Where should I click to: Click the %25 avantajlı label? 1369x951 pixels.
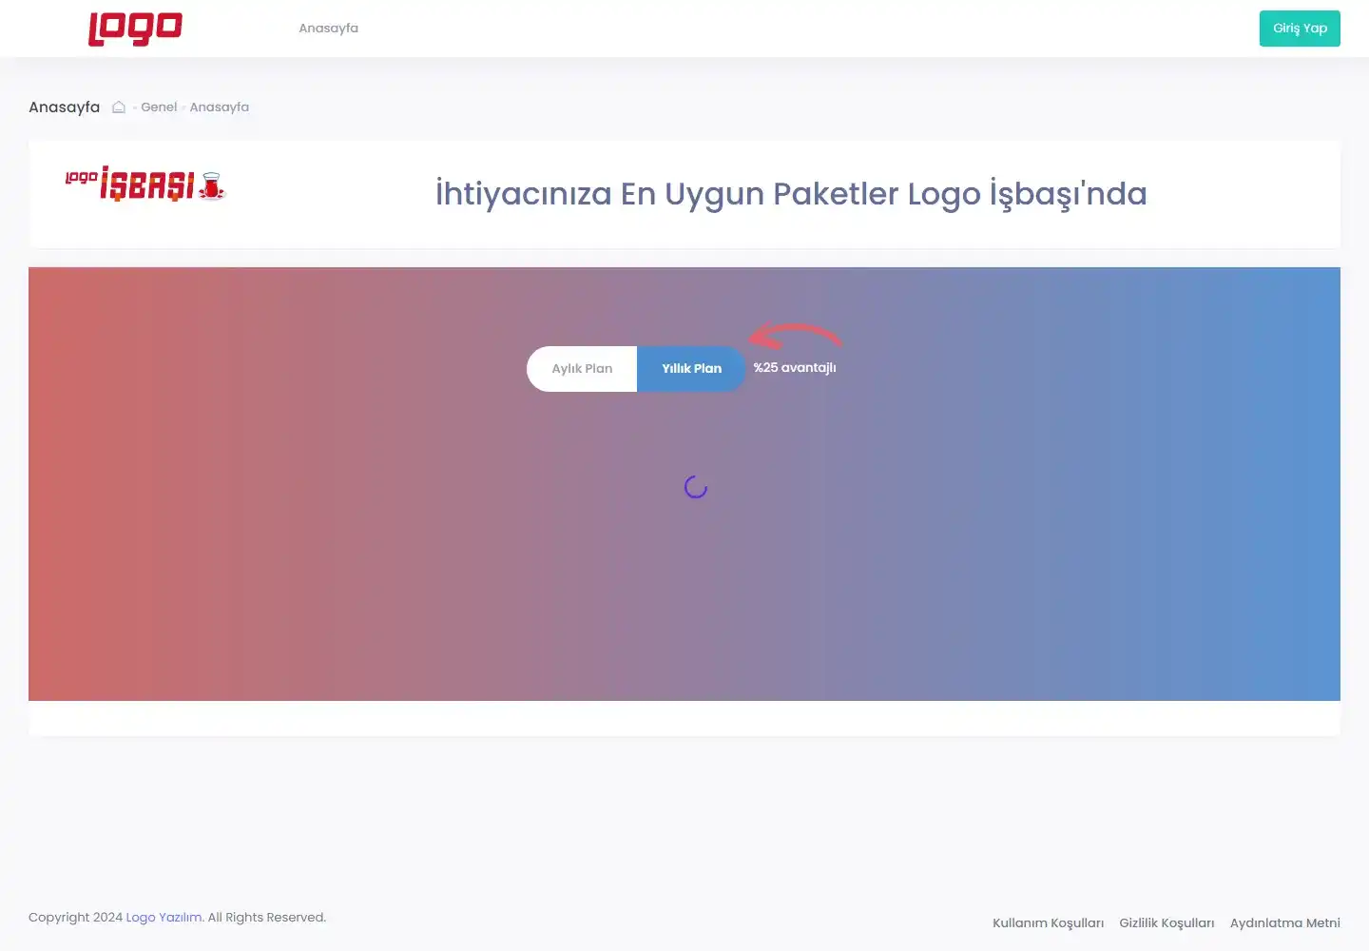[795, 368]
